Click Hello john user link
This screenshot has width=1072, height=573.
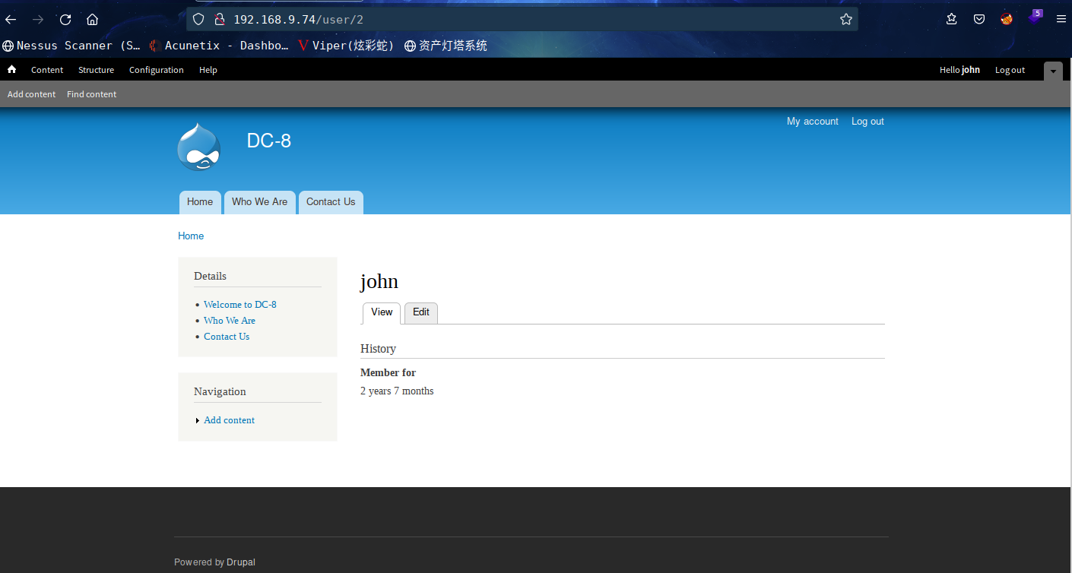959,70
